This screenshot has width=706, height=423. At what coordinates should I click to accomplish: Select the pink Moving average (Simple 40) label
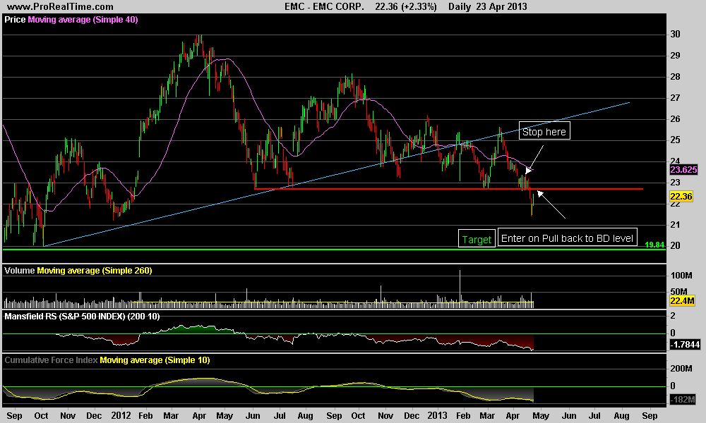pyautogui.click(x=83, y=20)
